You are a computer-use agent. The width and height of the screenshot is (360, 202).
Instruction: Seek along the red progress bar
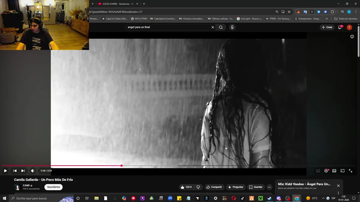point(62,166)
